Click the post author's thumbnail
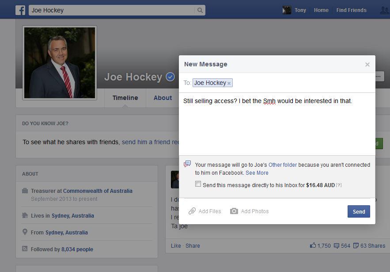This screenshot has height=272, width=390. tap(174, 179)
